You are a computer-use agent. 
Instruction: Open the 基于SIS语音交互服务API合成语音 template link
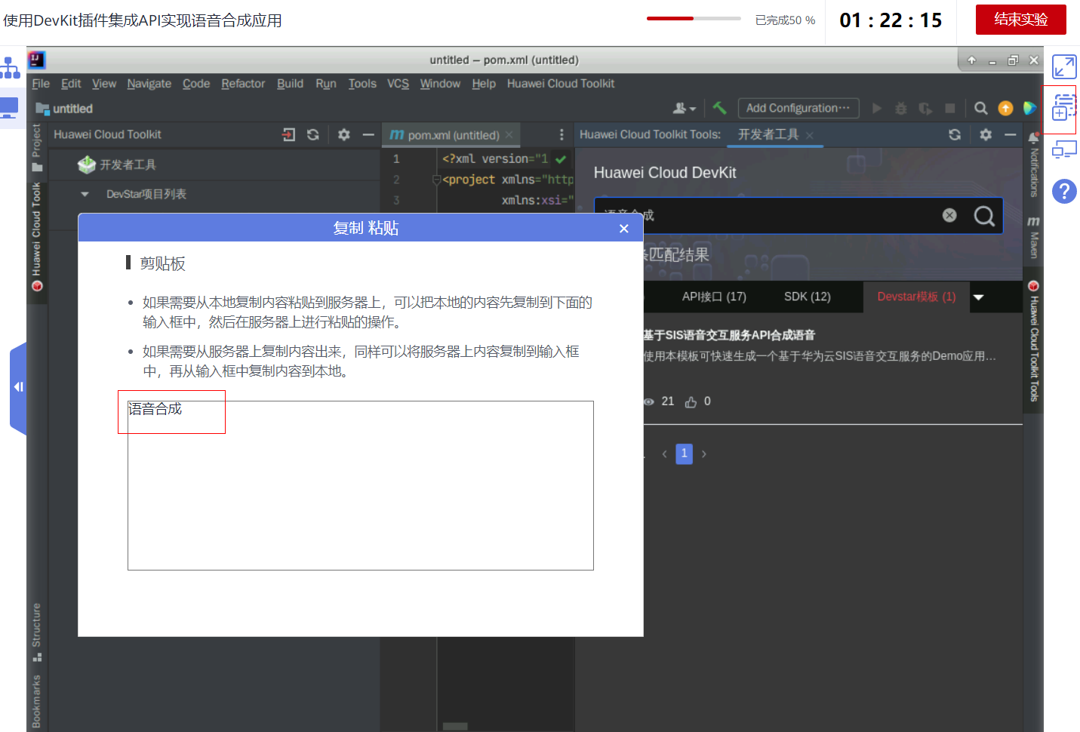pos(728,335)
